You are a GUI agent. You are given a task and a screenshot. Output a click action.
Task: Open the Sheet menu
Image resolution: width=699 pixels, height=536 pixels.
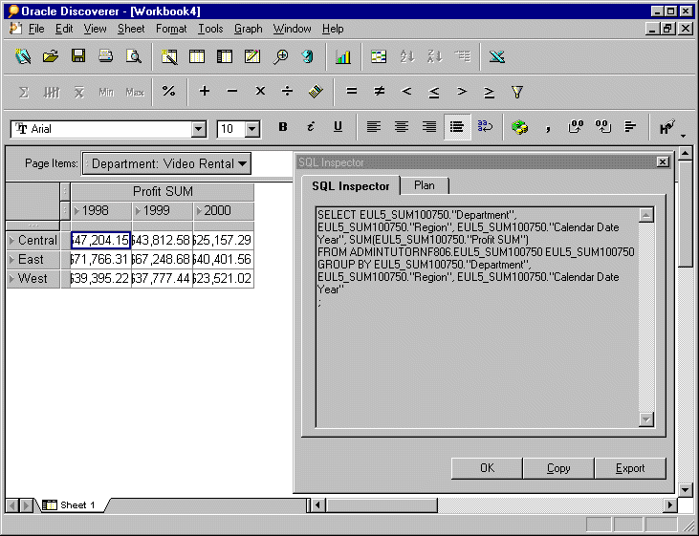[x=131, y=29]
